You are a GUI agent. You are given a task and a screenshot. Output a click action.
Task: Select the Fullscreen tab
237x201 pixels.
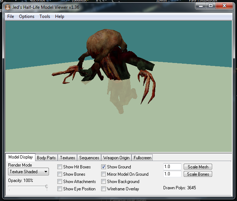point(142,158)
